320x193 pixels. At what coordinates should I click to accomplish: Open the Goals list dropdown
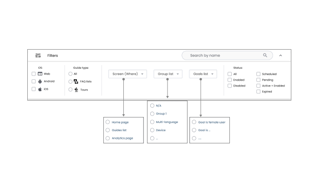click(203, 74)
